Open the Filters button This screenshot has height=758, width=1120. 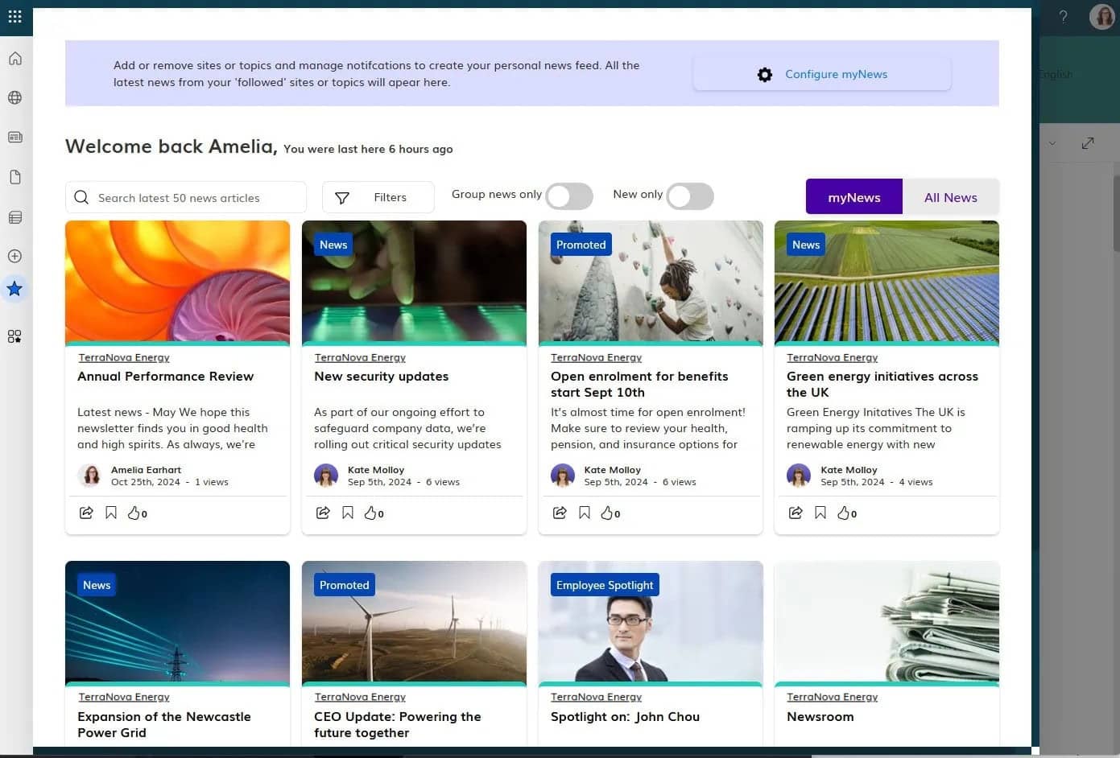pyautogui.click(x=378, y=197)
